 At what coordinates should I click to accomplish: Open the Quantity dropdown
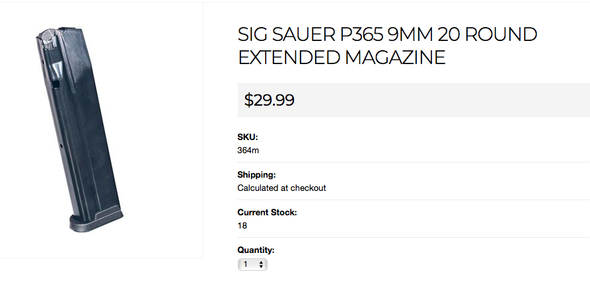[252, 264]
